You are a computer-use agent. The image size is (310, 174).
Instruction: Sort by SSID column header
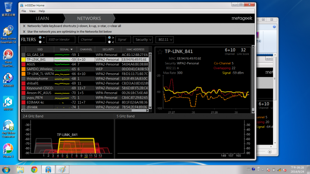pos(40,50)
